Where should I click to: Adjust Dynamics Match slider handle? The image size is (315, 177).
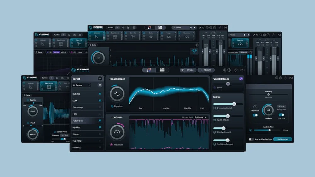234,104
